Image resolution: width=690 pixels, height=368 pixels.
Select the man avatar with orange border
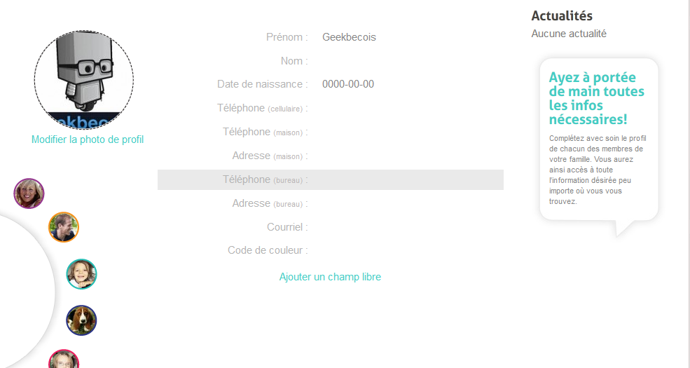(x=64, y=227)
